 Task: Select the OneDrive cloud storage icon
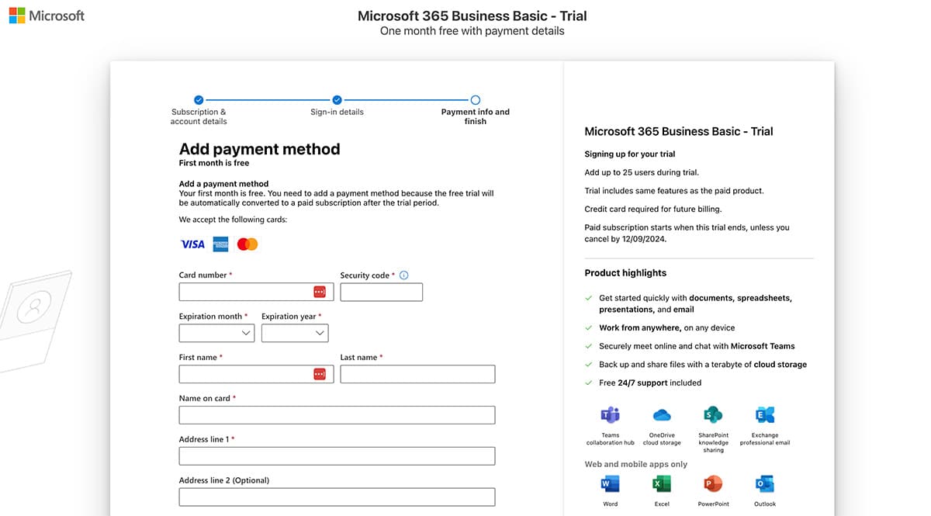pos(662,414)
